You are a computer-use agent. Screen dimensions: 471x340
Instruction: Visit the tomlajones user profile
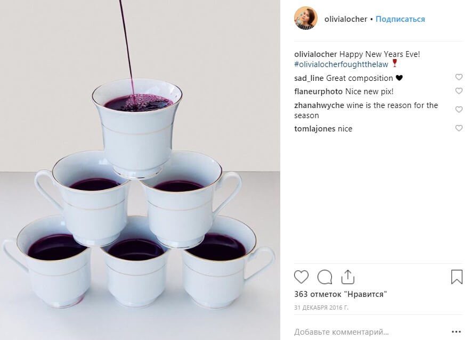(x=315, y=129)
